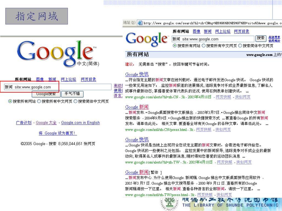Image resolution: width=282 pixels, height=211 pixels.
Task: Open the Google 快讯 result with zh-TW alerts URL
Action: pos(137,140)
